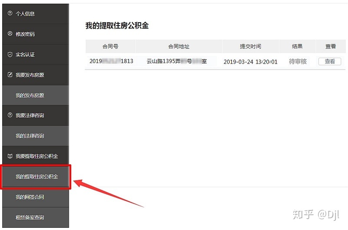Image resolution: width=348 pixels, height=230 pixels.
Task: Click the 实名认证 shield icon
Action: point(10,54)
